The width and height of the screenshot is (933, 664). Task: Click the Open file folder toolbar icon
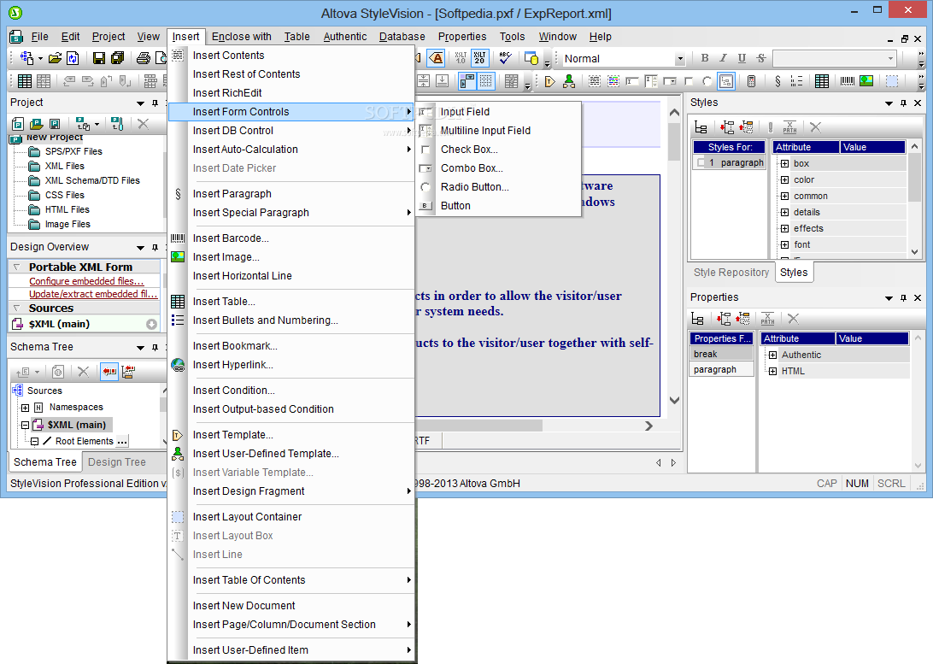(x=55, y=58)
